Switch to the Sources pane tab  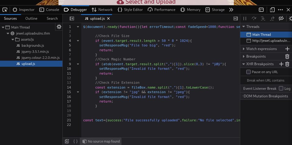click(10, 19)
